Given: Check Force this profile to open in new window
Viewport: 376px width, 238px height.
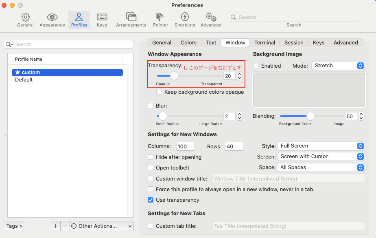Looking at the screenshot, I should pyautogui.click(x=151, y=189).
